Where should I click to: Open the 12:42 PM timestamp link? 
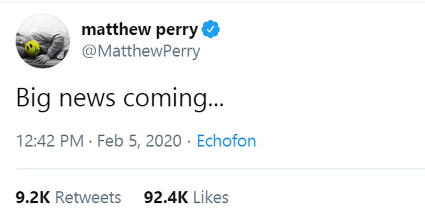(x=50, y=141)
